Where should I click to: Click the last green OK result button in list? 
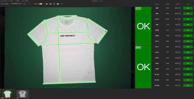pos(188,86)
